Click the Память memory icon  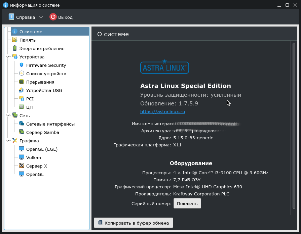(x=14, y=40)
